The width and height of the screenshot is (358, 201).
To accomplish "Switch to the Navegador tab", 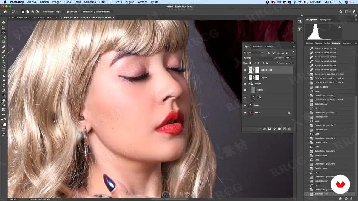I will pyautogui.click(x=325, y=20).
